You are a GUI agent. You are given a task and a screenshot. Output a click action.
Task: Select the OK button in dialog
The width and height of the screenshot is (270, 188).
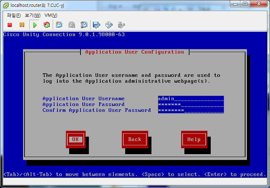click(76, 139)
